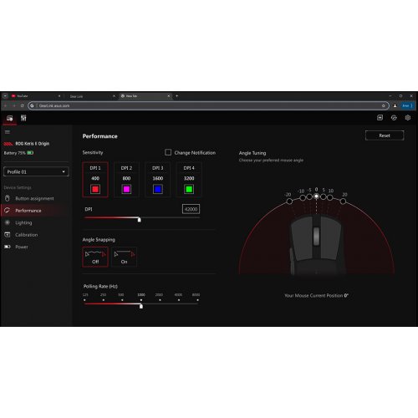Screen dimensions: 418x418
Task: Open the device page icon in the top bar
Action: [x=9, y=118]
